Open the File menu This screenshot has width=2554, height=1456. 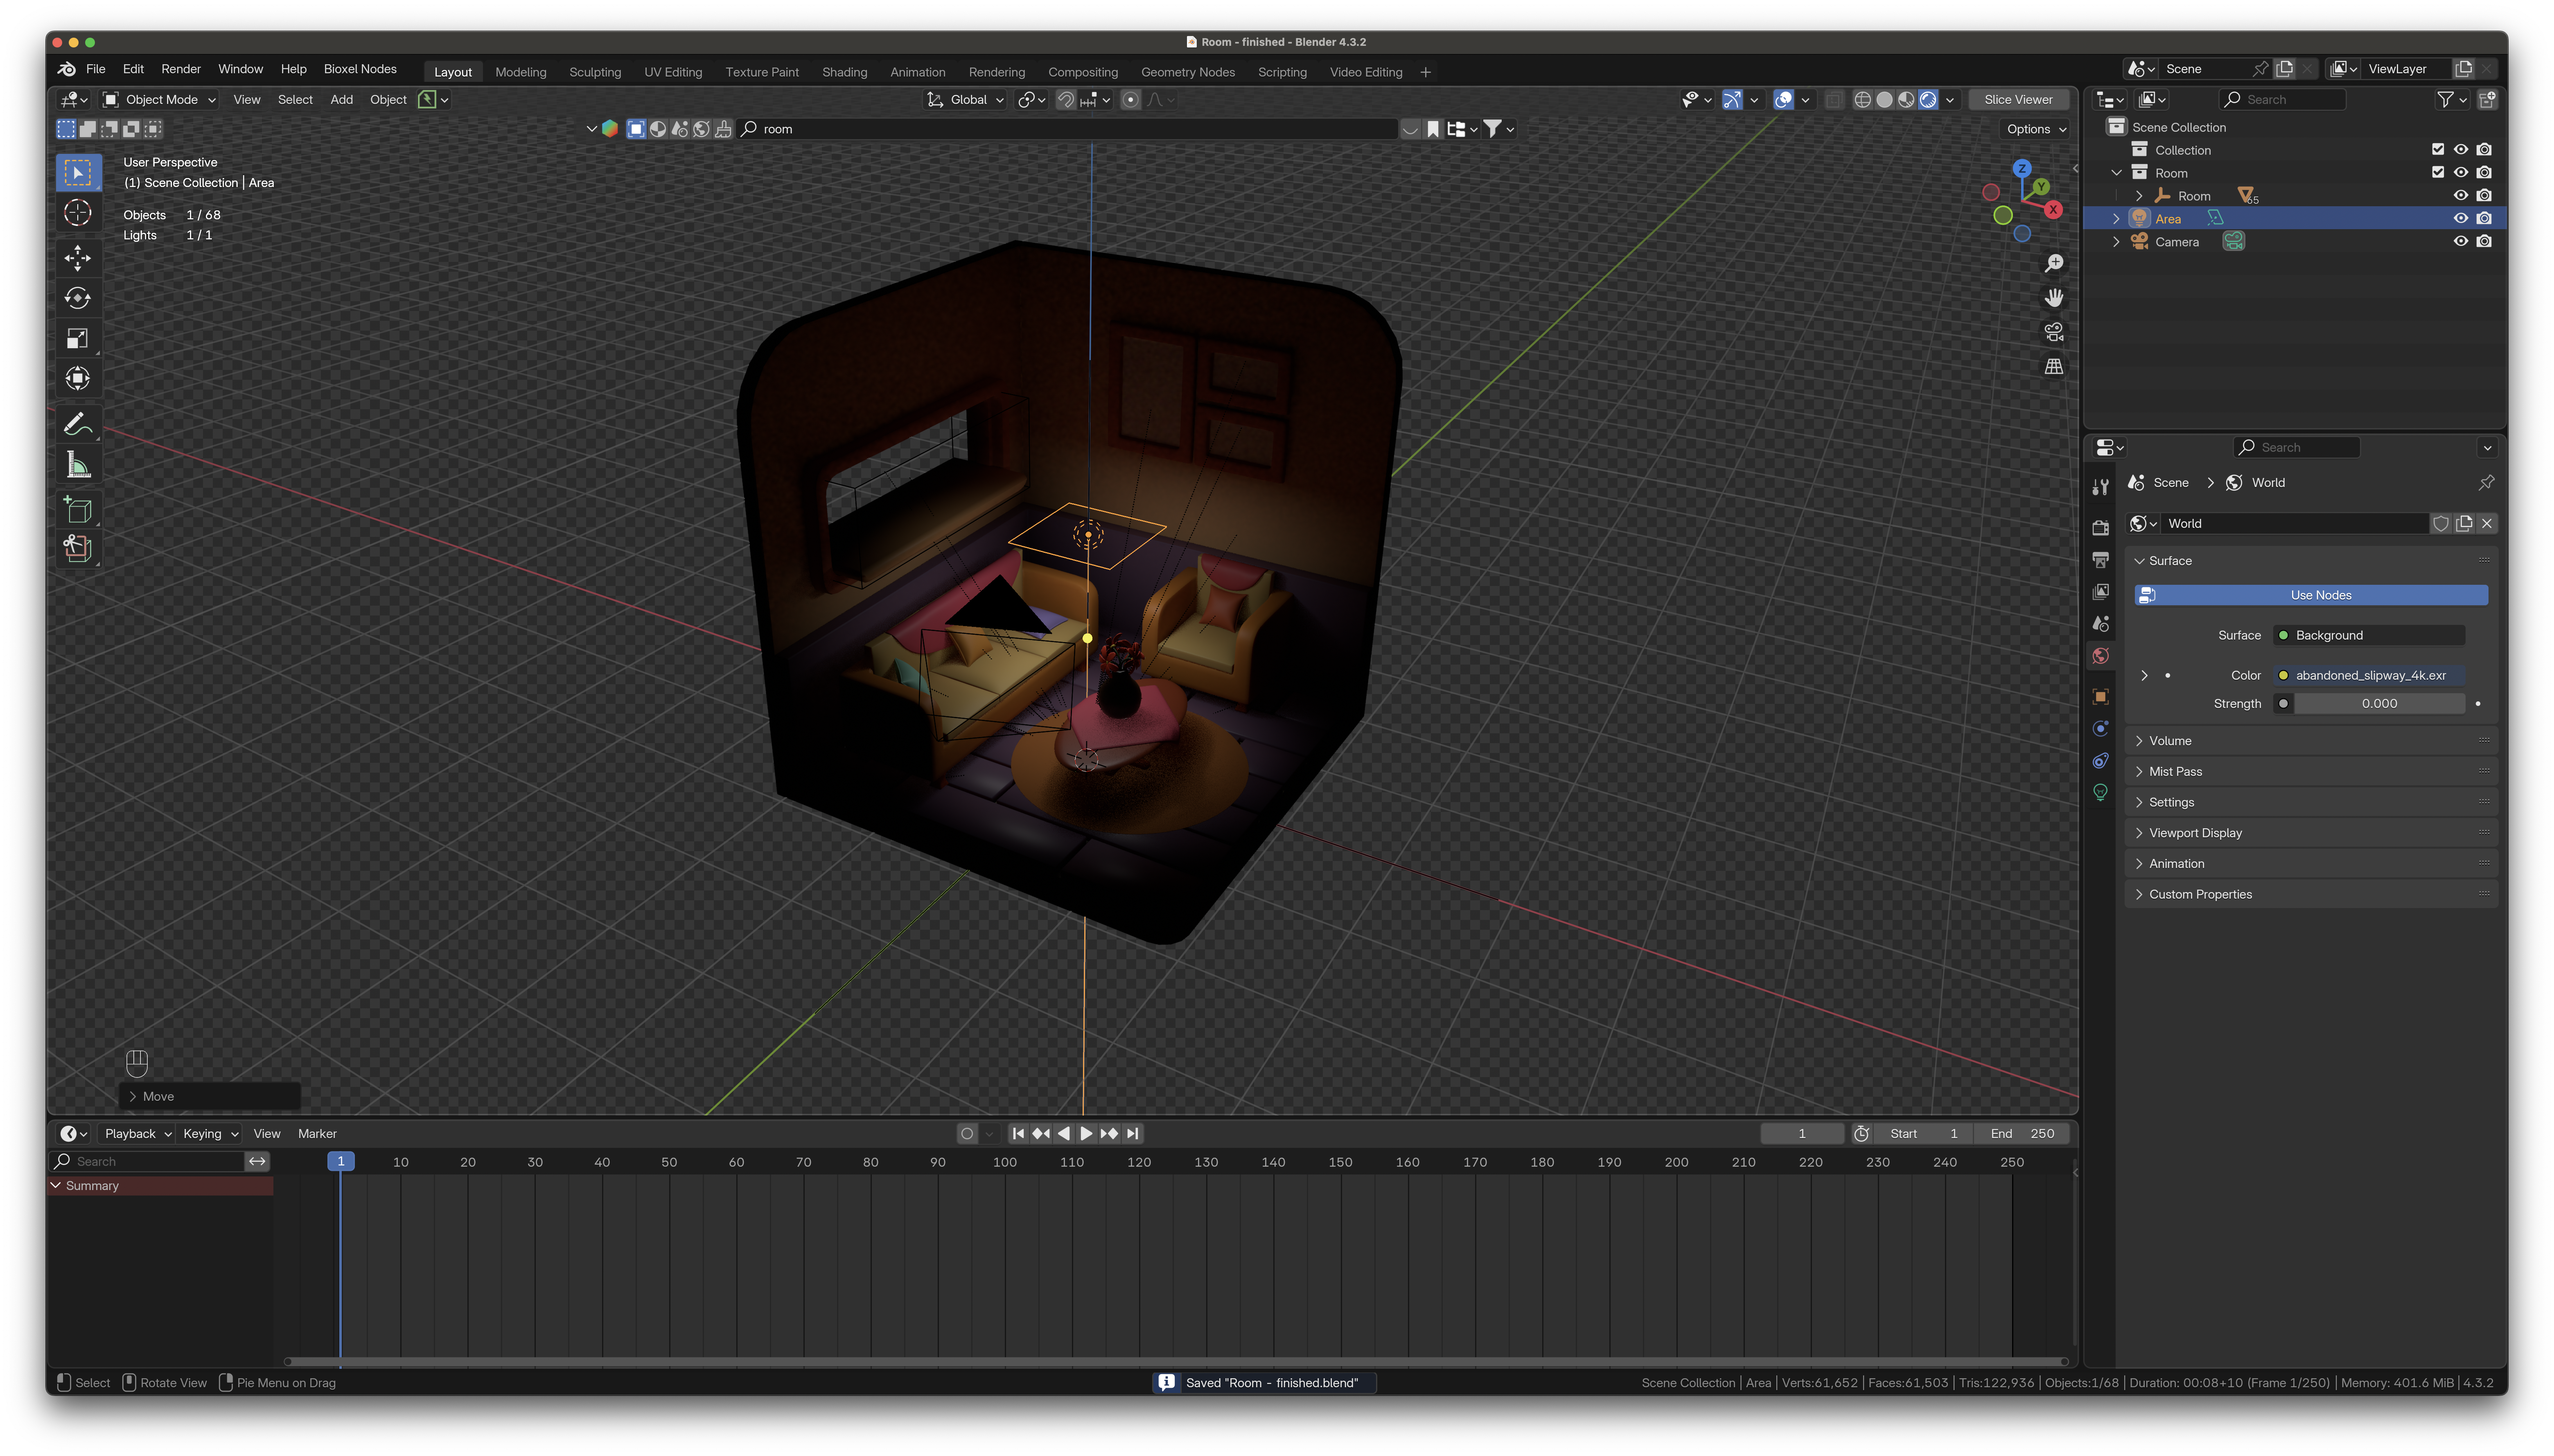coord(96,69)
